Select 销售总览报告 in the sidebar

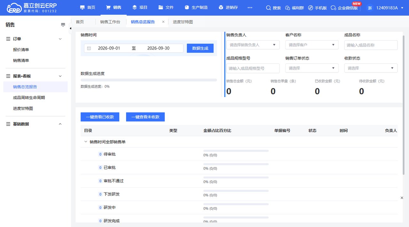click(35, 87)
